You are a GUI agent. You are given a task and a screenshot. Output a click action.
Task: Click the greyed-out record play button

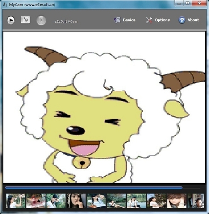[41, 20]
